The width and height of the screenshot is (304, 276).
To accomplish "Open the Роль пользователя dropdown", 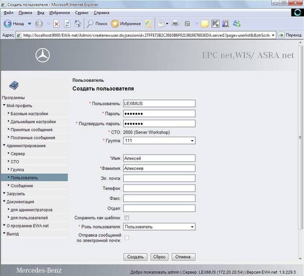I will click(x=159, y=227).
